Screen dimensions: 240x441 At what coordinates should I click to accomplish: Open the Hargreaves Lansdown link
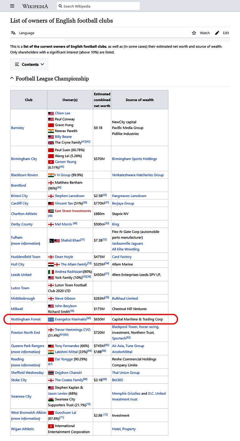click(129, 196)
